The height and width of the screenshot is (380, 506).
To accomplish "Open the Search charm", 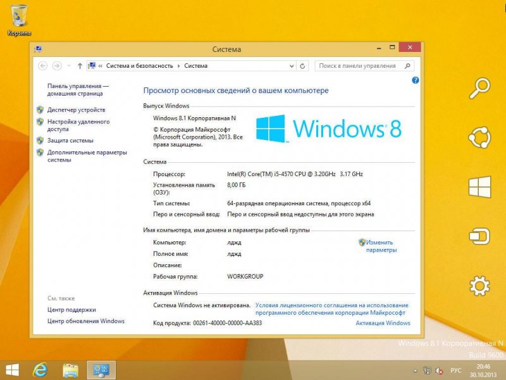I will 479,88.
